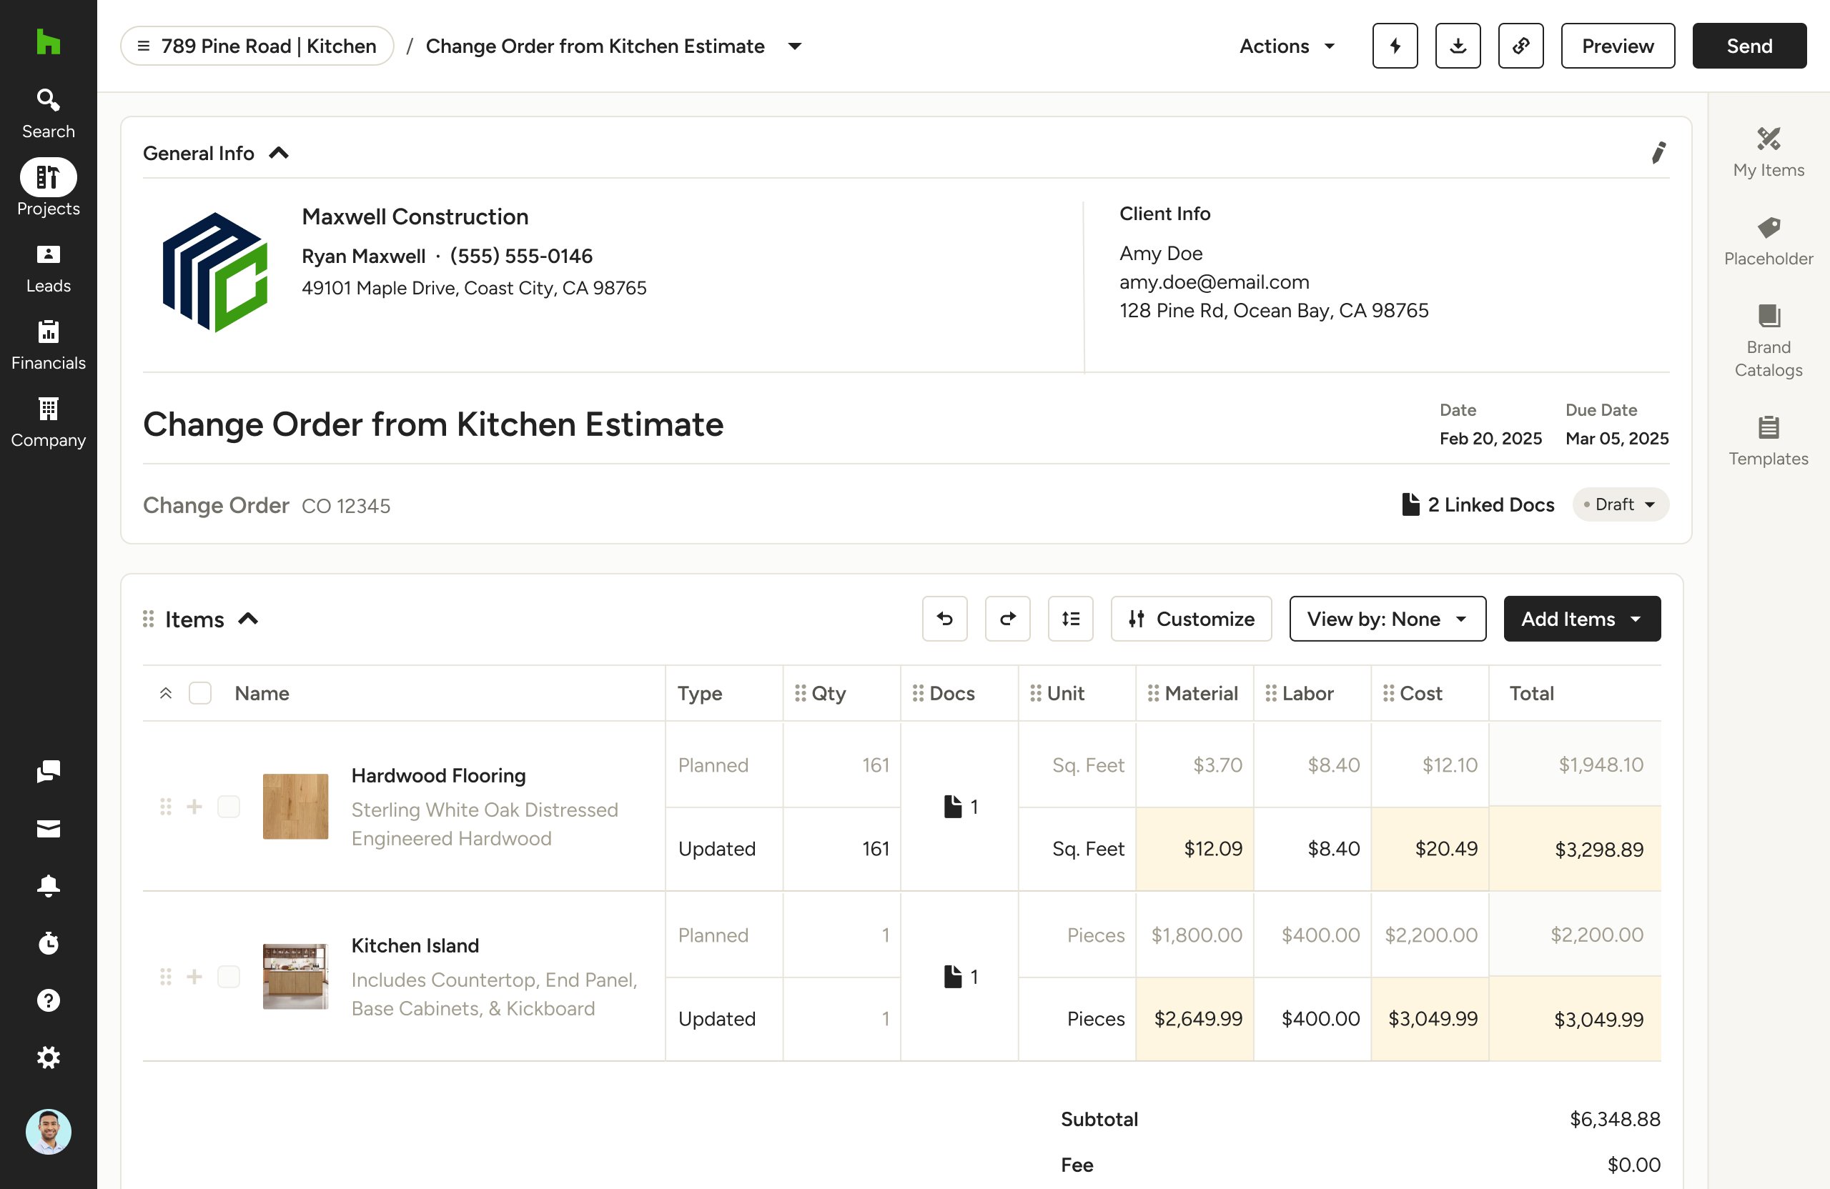
Task: Click the copy link icon button
Action: tap(1520, 46)
